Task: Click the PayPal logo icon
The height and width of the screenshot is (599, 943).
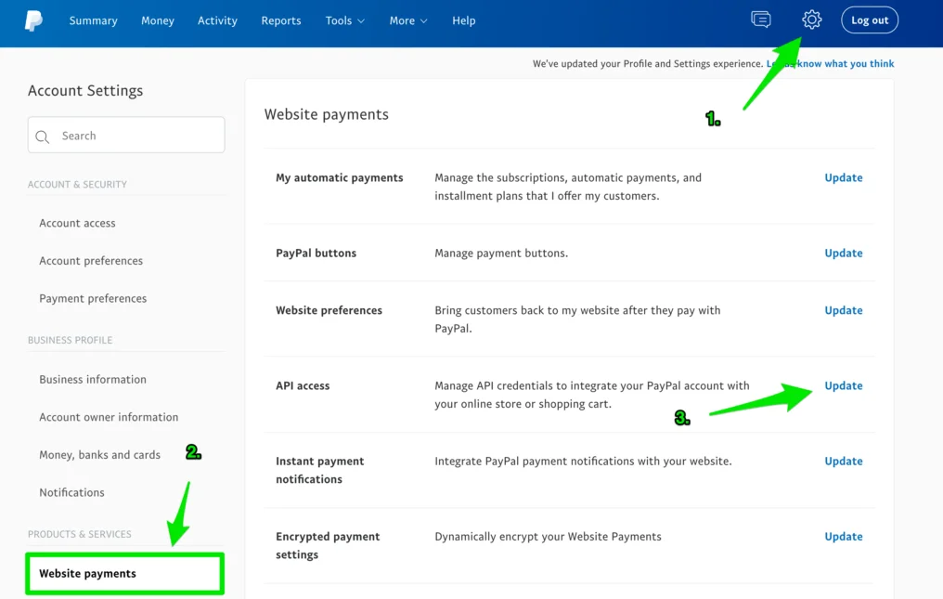Action: [x=33, y=20]
